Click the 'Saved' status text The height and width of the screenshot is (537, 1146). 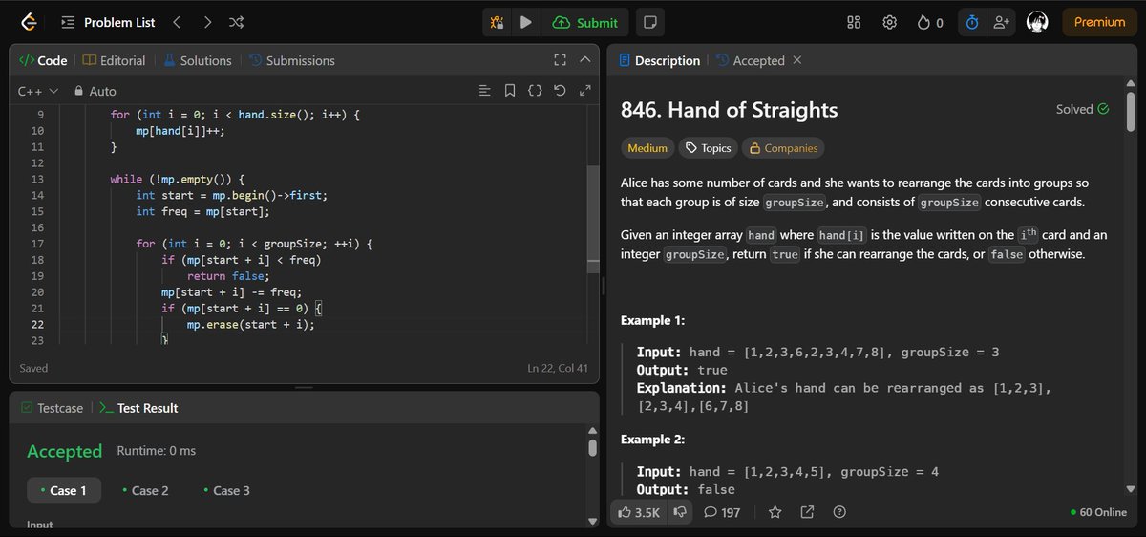pyautogui.click(x=33, y=368)
